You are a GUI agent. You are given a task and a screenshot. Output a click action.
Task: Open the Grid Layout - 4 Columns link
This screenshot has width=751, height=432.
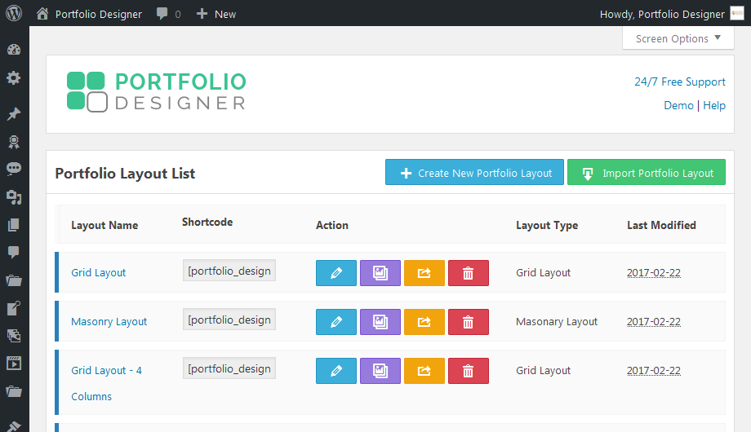point(106,383)
